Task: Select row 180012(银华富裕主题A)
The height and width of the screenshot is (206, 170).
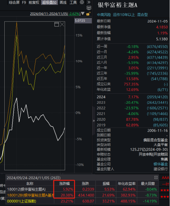Action: (x=82, y=189)
